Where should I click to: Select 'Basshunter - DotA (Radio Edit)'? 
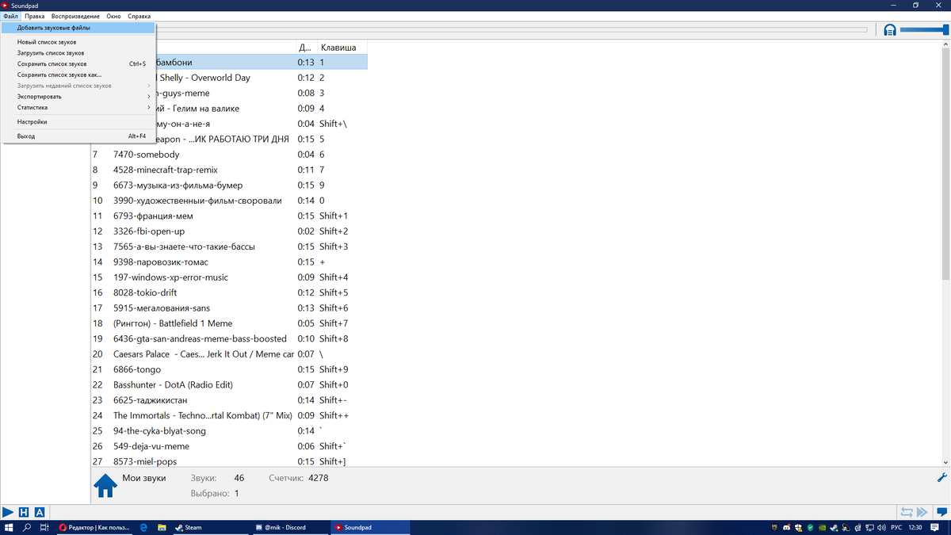(x=229, y=384)
